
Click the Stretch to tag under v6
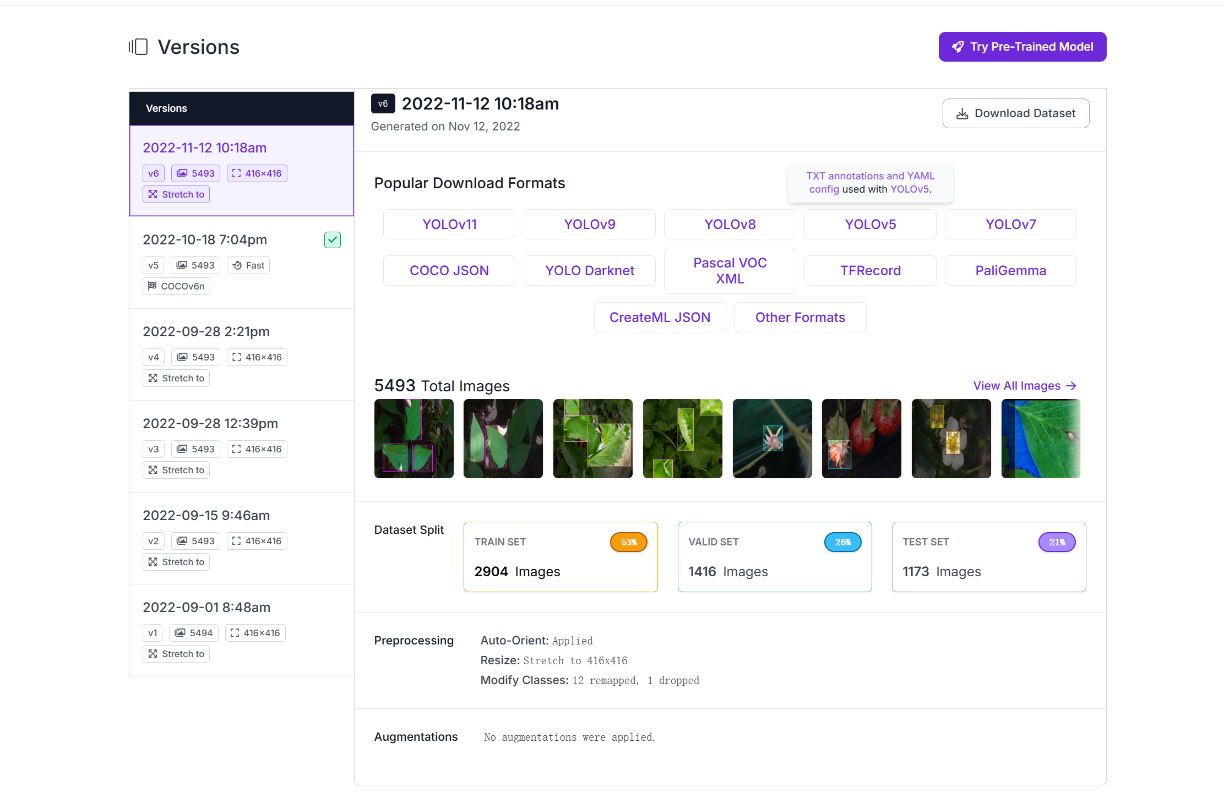click(176, 194)
